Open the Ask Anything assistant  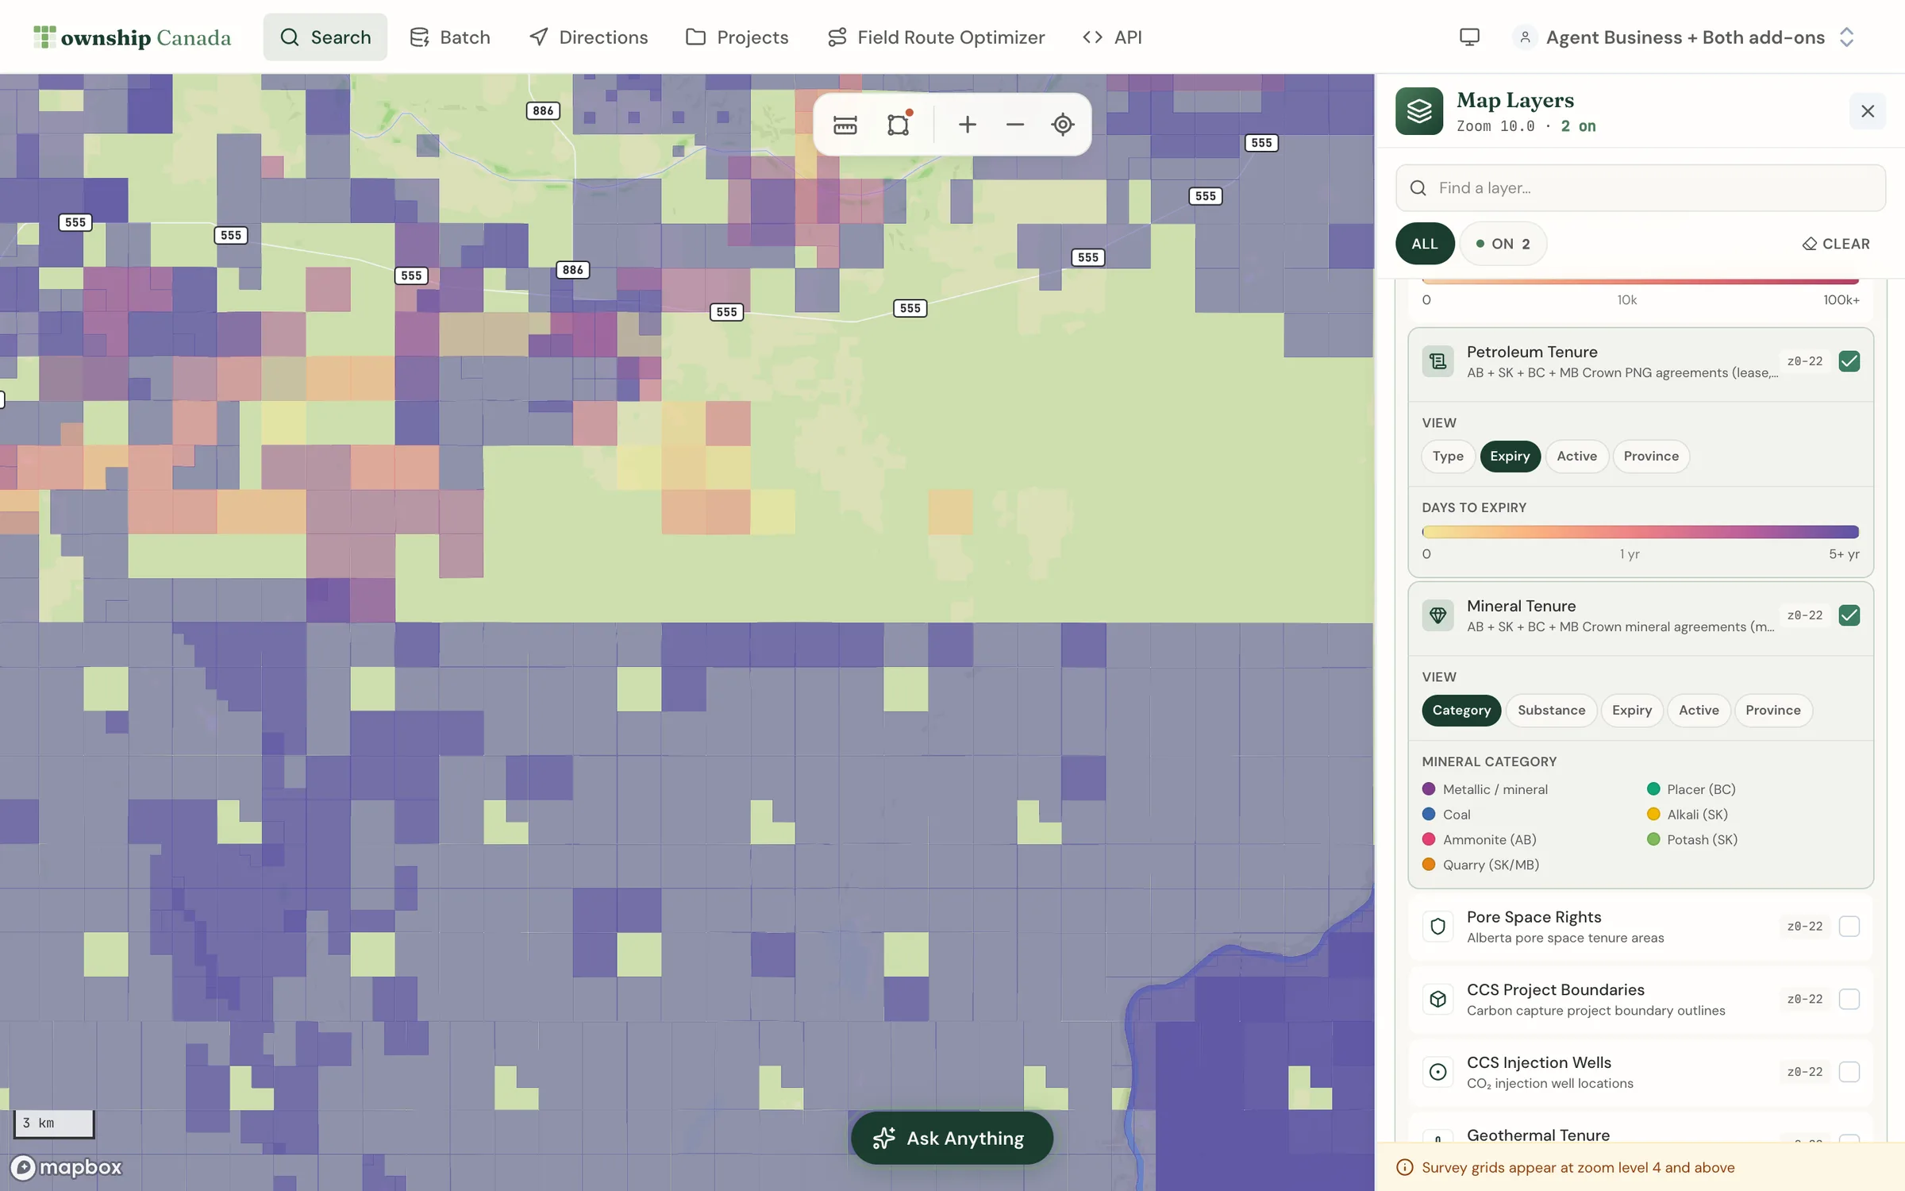(952, 1139)
